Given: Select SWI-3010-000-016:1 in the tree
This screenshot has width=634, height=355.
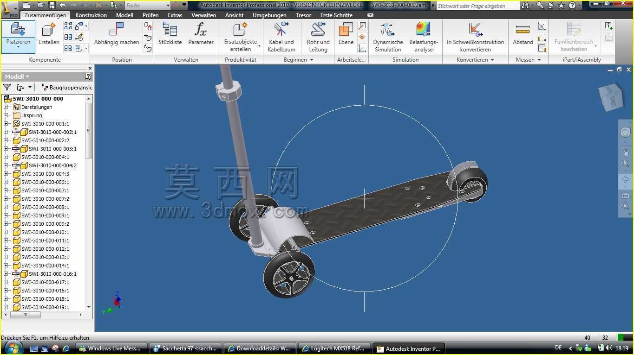Looking at the screenshot, I should (x=52, y=274).
